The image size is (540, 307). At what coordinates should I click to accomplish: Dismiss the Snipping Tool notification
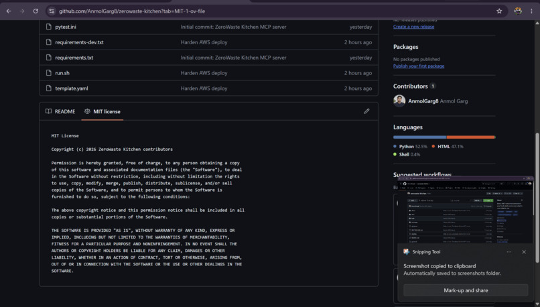[x=524, y=252]
